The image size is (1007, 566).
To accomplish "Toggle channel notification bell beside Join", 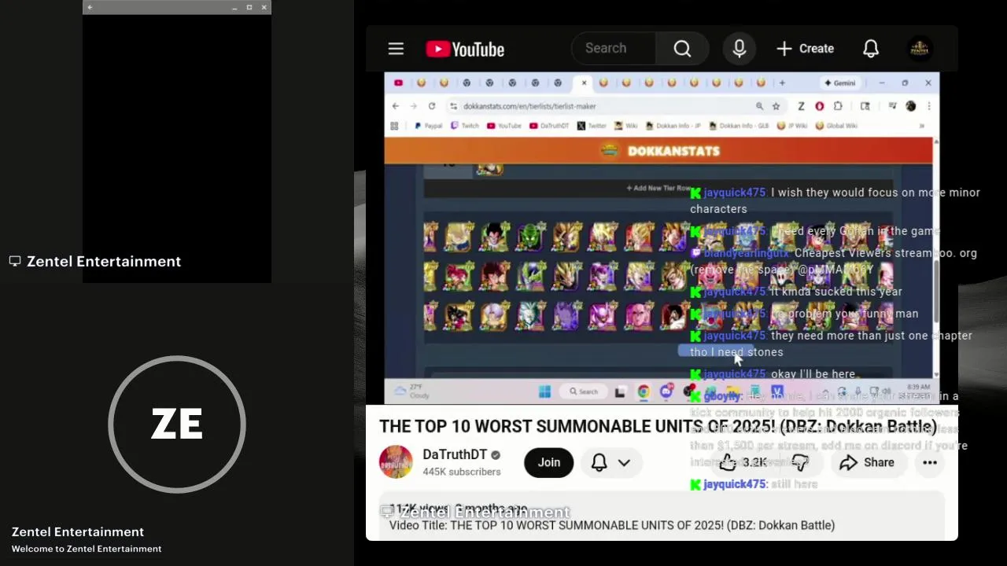I will click(x=599, y=462).
